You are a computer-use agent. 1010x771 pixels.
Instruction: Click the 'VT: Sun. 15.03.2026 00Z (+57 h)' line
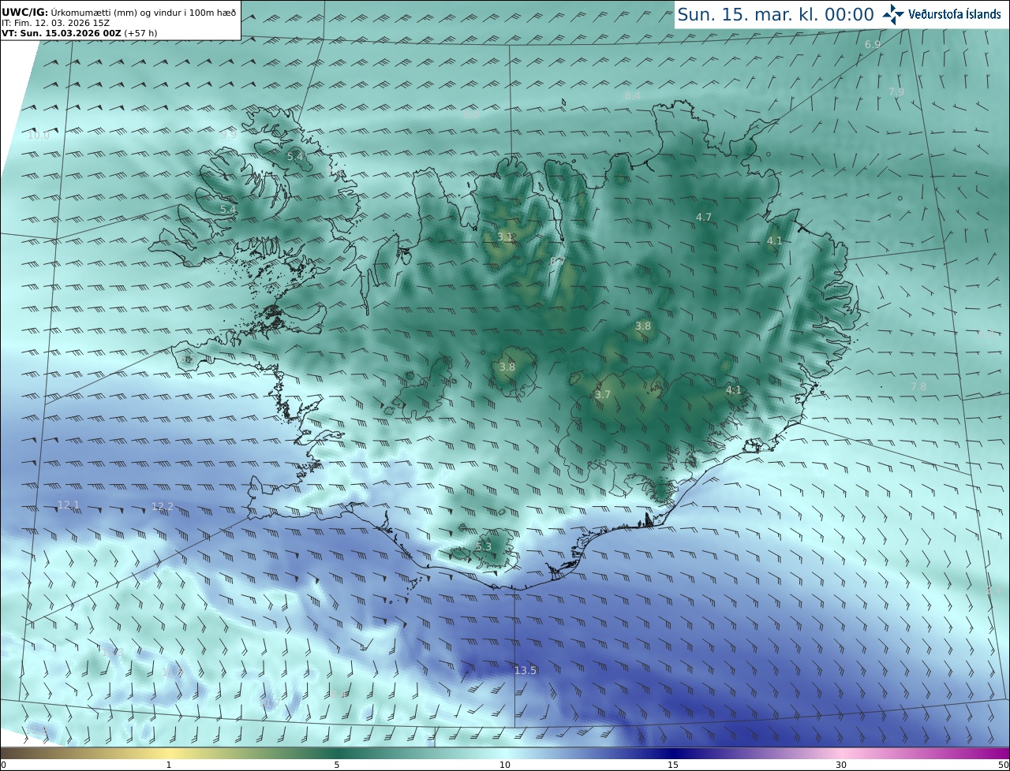78,33
